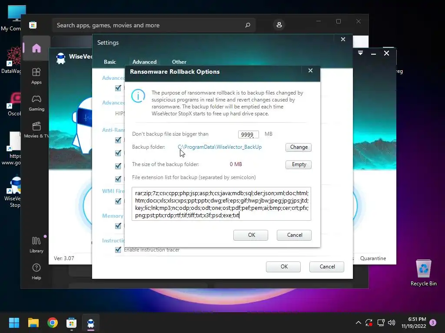Image resolution: width=445 pixels, height=333 pixels.
Task: Cancel the Rollback Options dialog
Action: tap(294, 235)
